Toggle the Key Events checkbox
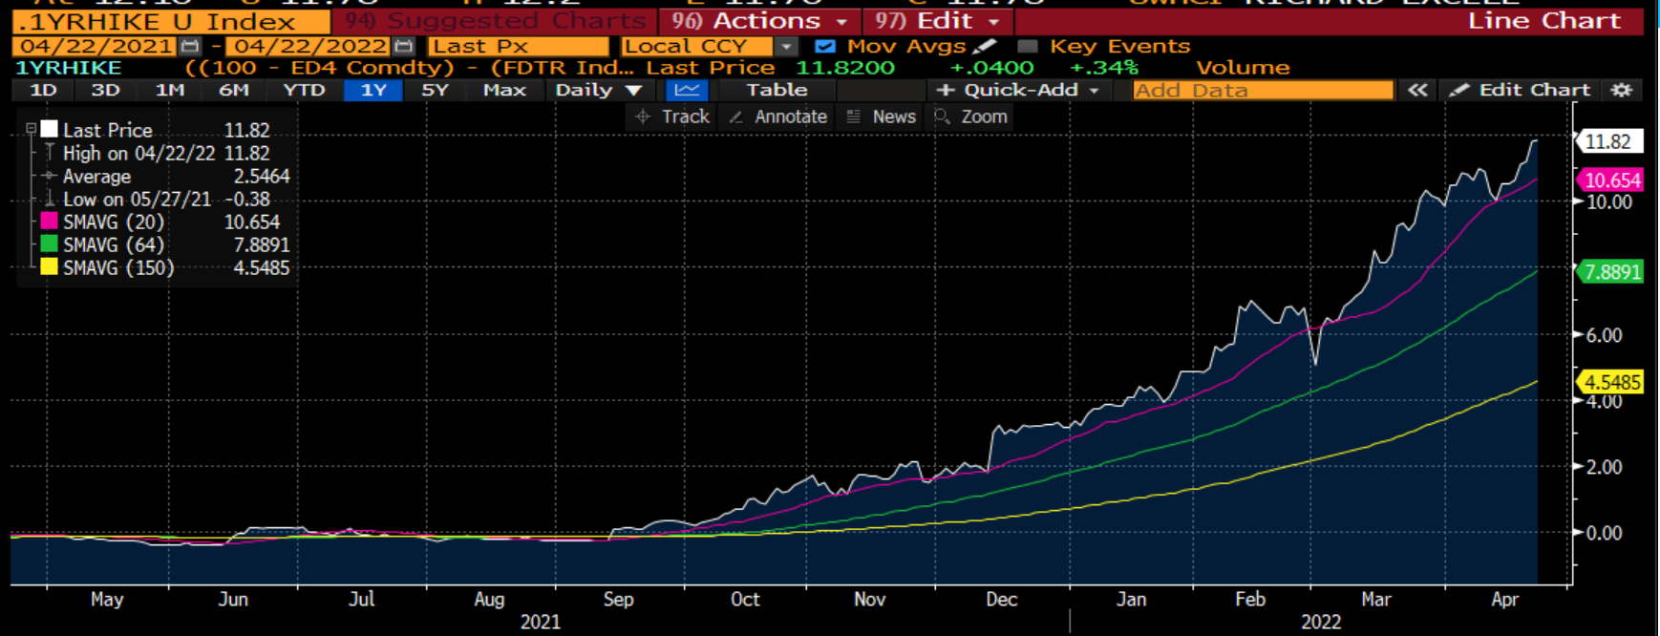 [1028, 46]
